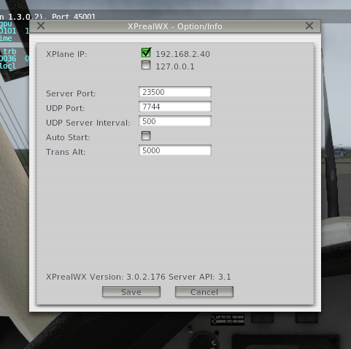This screenshot has width=351, height=349.
Task: Cancel the options dialog
Action: click(x=204, y=292)
